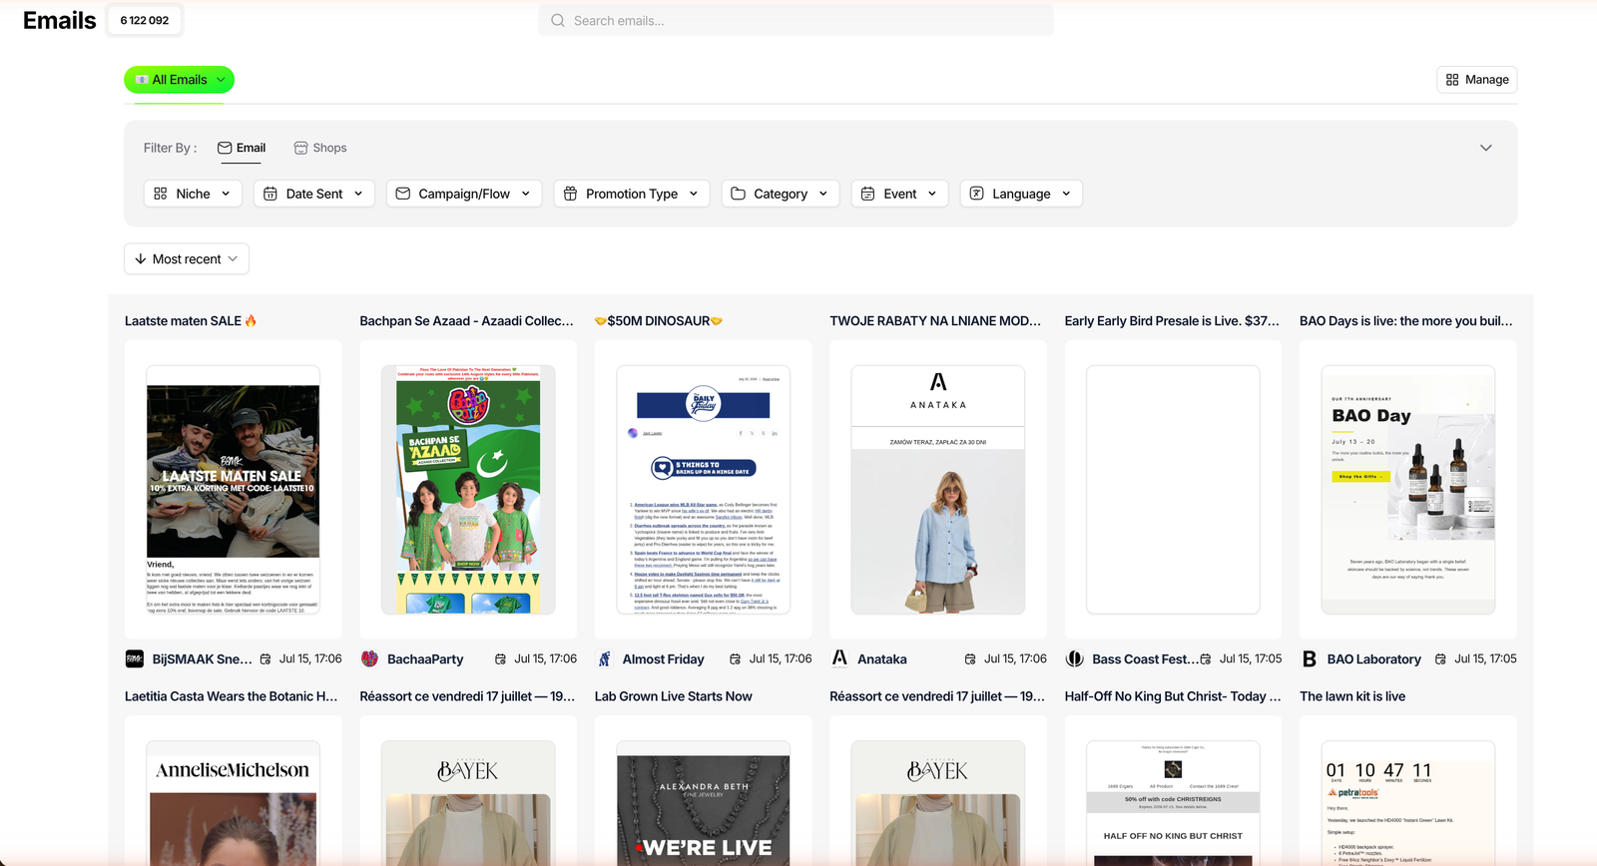Switch to the Email filter tab
Screen dimensions: 1597x866
(x=242, y=148)
